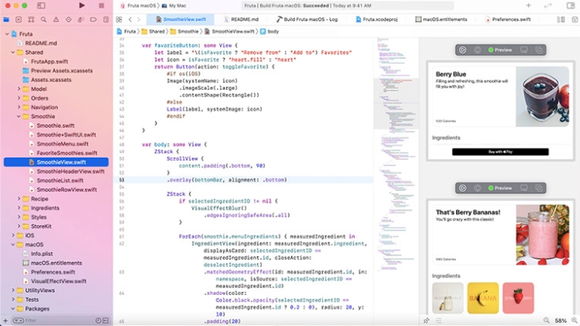Run the Fruta macOS scheme
The height and width of the screenshot is (326, 580).
82,6
